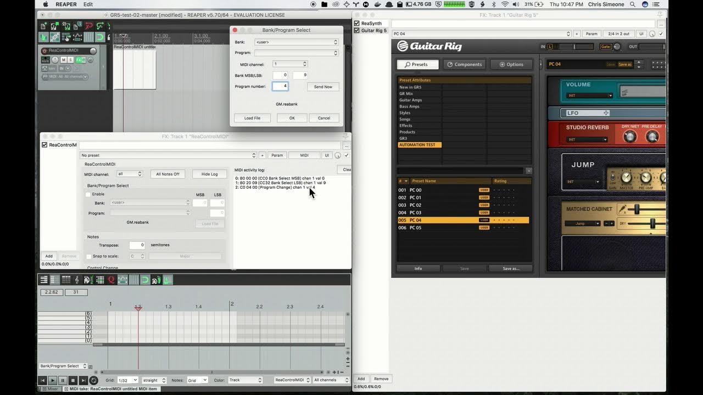Click the Guitar Rig logo
The height and width of the screenshot is (395, 703).
pos(429,46)
